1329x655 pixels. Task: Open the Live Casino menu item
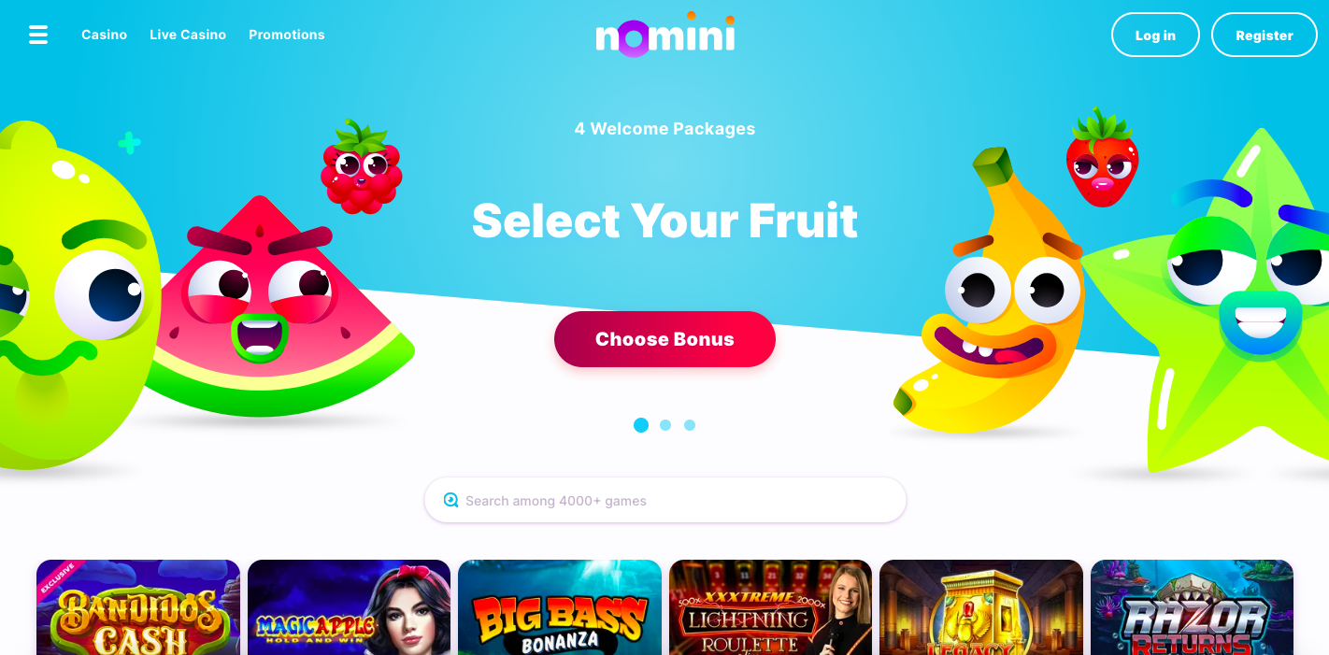coord(188,35)
